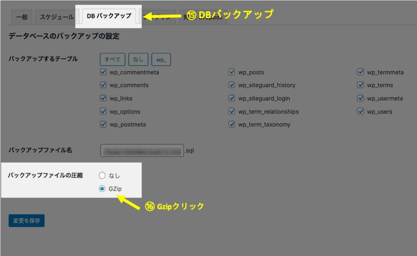Select GZip compression radio option
417x256 pixels.
click(x=102, y=189)
